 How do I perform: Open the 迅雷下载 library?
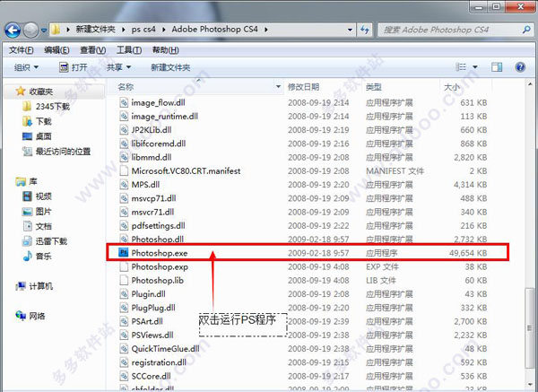[x=51, y=241]
